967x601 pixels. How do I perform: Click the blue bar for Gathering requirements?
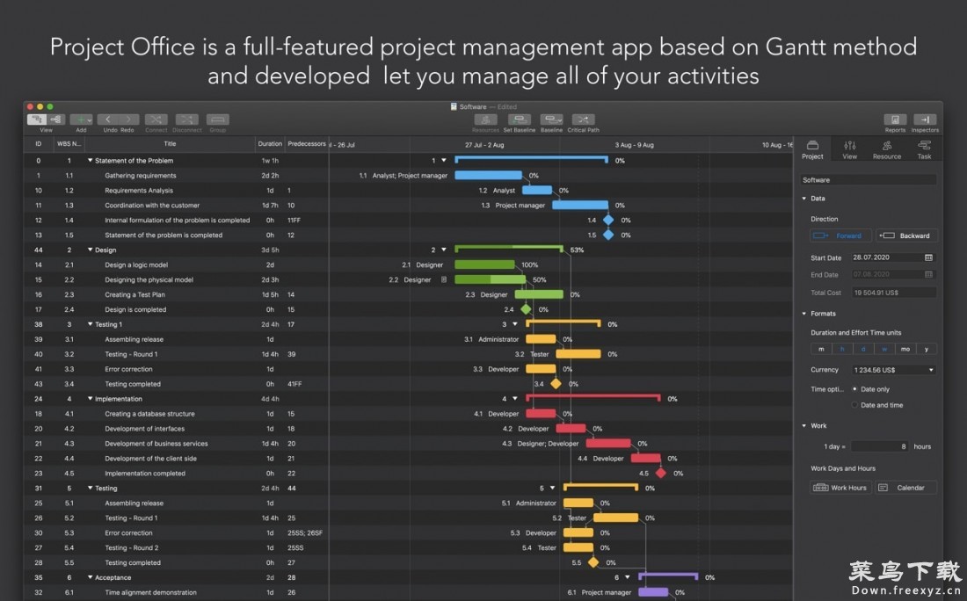coord(488,176)
